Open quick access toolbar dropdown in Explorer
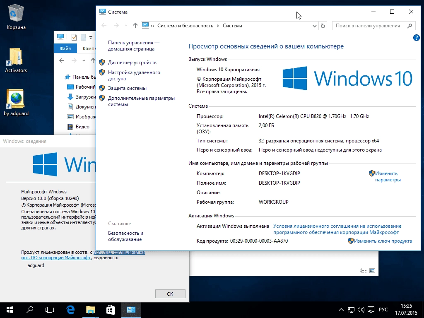 pos(91,38)
